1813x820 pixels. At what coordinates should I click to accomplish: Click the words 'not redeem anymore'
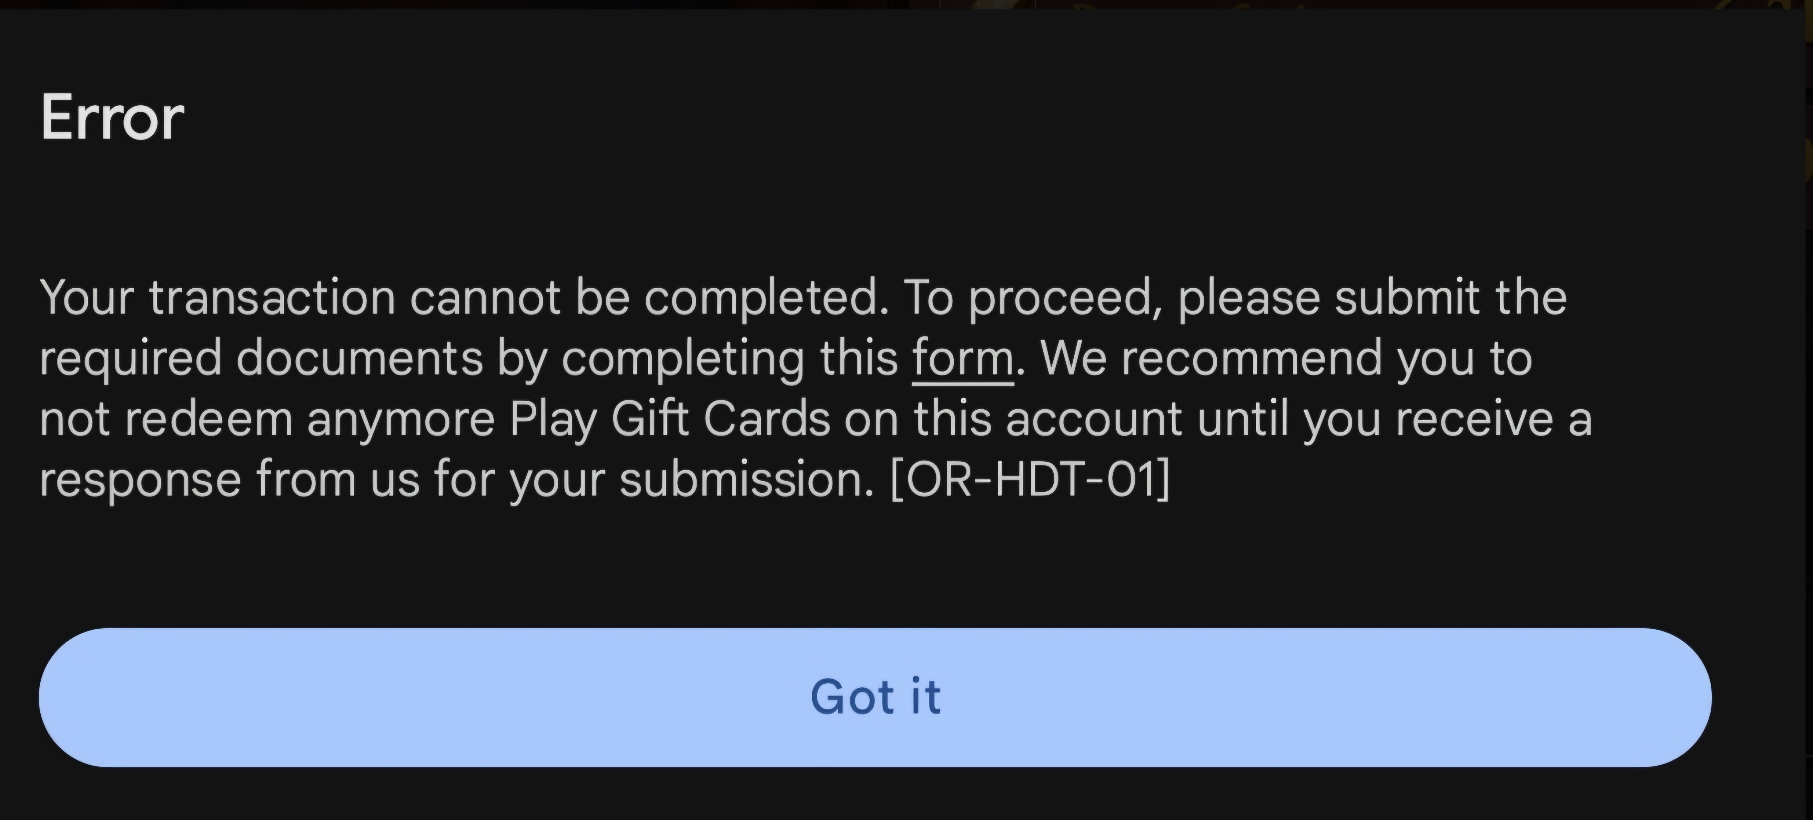(267, 420)
